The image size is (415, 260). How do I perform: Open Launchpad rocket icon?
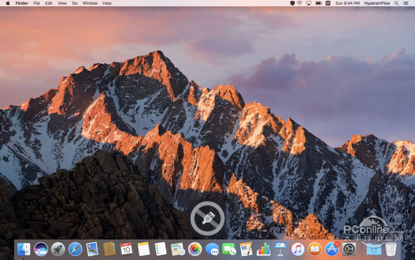coord(58,249)
